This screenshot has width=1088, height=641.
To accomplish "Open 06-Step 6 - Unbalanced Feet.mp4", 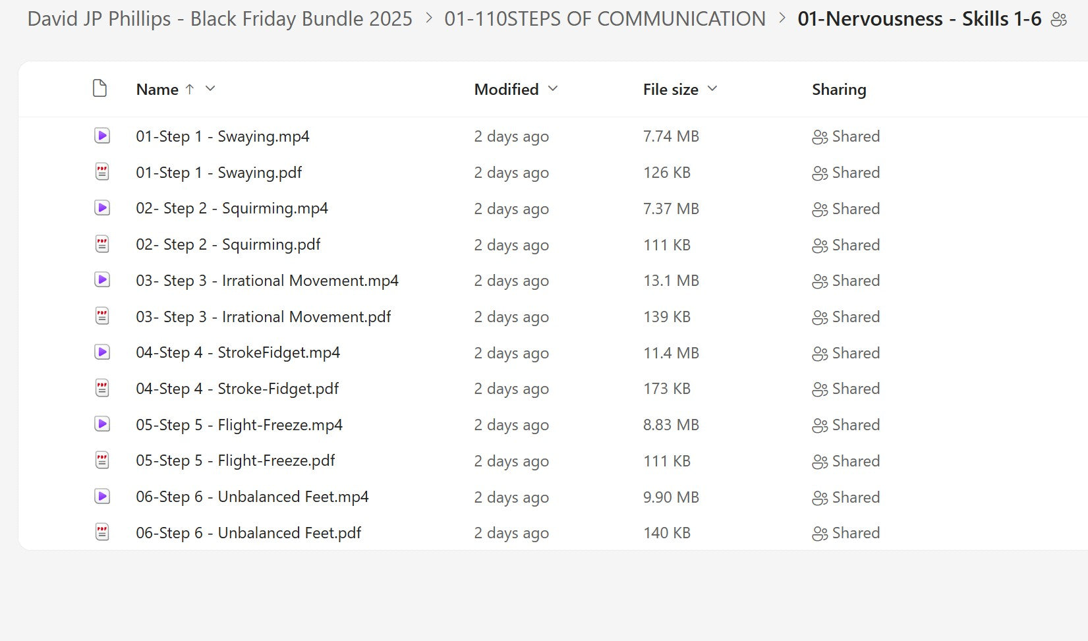I will [x=252, y=497].
